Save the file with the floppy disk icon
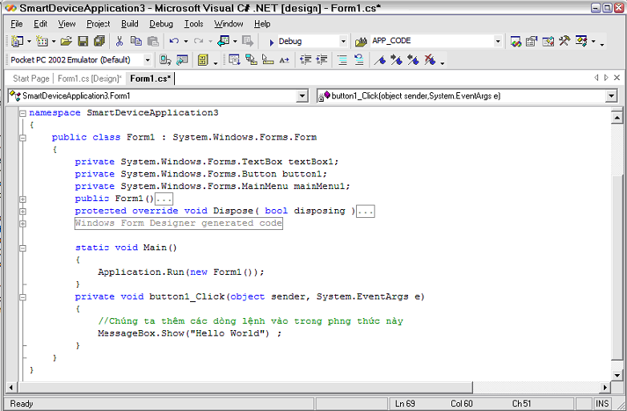The width and height of the screenshot is (627, 411). 82,41
